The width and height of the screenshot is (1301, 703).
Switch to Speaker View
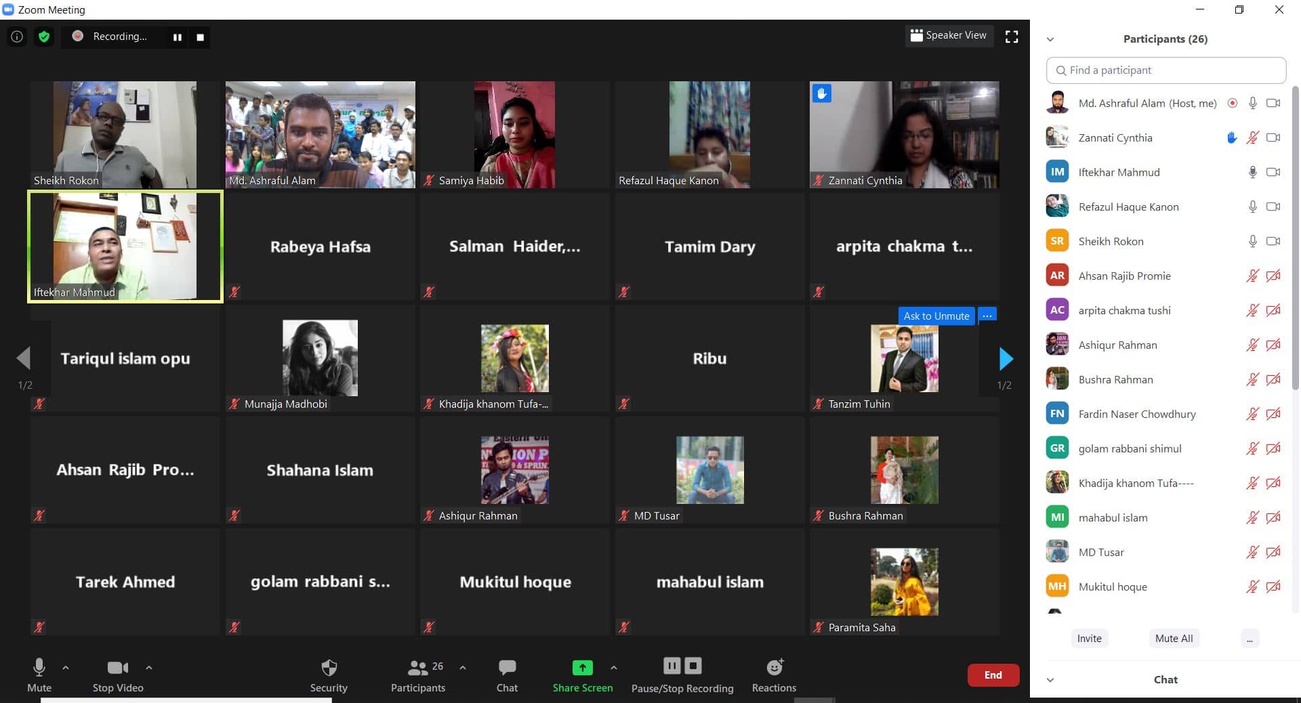(949, 36)
